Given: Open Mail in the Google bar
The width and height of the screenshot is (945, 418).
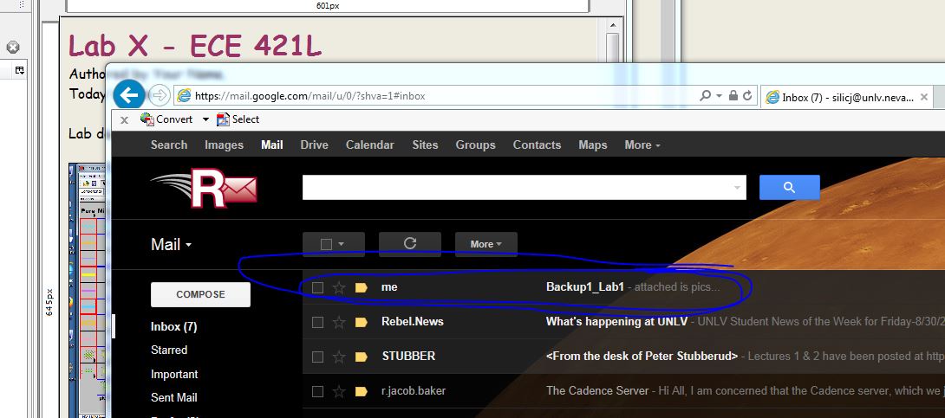Looking at the screenshot, I should point(272,145).
